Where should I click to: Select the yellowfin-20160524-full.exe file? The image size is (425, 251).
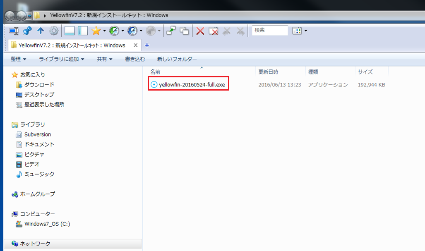pyautogui.click(x=192, y=85)
